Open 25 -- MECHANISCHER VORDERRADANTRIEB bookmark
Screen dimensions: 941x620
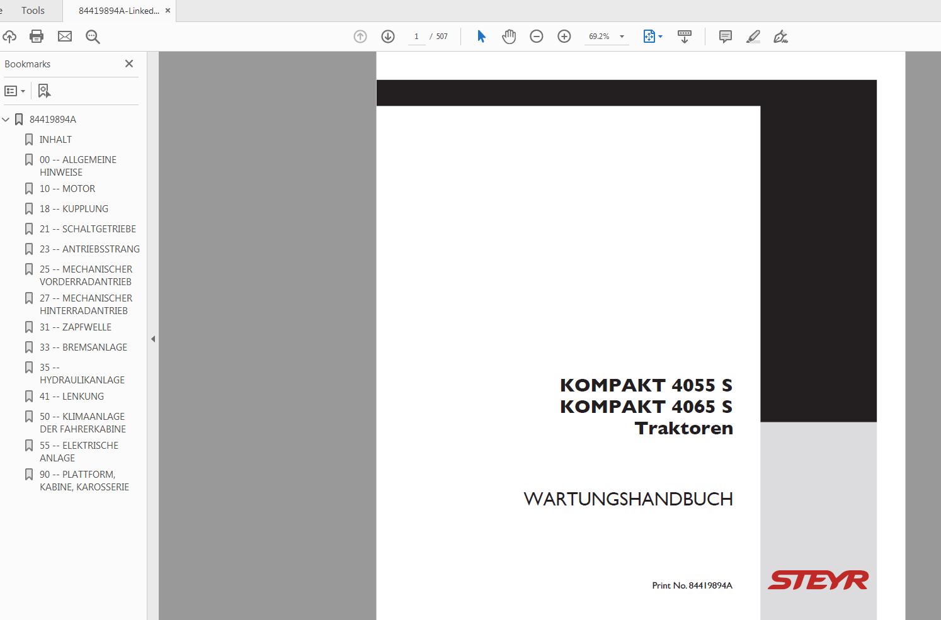(86, 276)
